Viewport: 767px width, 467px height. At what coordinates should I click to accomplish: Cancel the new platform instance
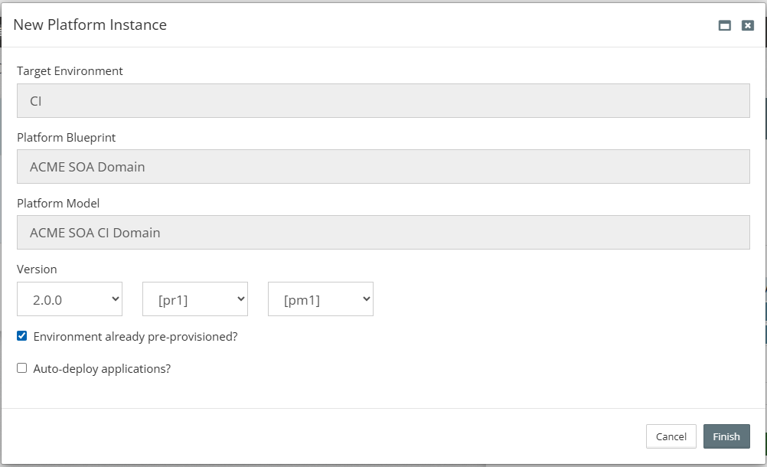click(671, 436)
